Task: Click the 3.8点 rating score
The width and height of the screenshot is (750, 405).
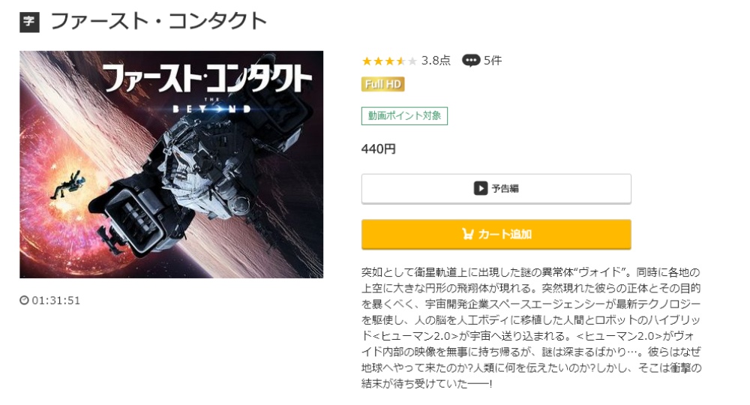Action: [436, 60]
